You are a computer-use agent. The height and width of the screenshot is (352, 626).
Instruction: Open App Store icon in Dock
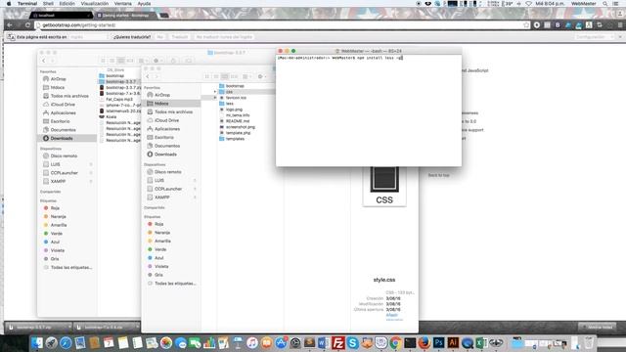pos(281,342)
